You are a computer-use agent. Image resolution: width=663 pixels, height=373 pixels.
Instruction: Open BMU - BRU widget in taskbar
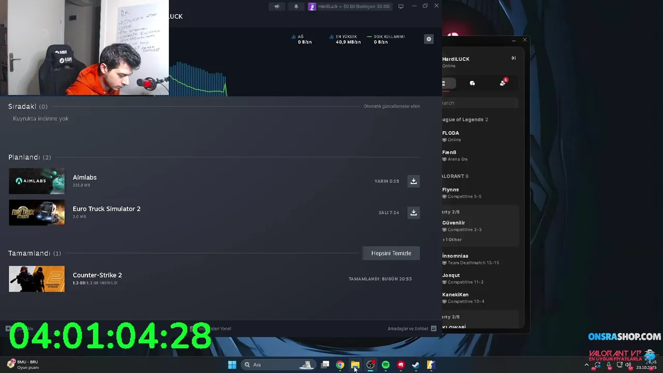(23, 365)
